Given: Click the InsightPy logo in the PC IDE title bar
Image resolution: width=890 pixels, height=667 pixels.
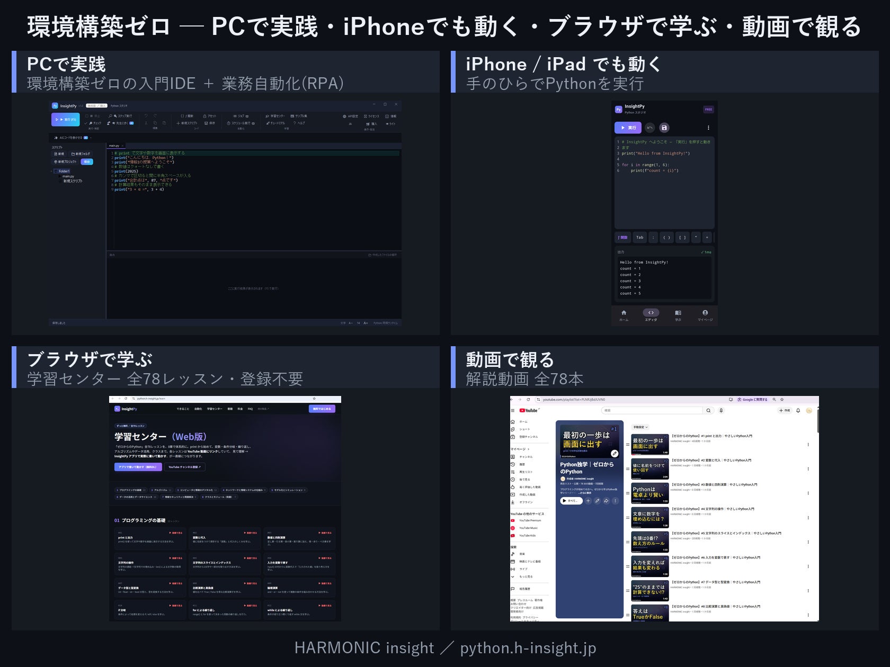Looking at the screenshot, I should pyautogui.click(x=55, y=106).
